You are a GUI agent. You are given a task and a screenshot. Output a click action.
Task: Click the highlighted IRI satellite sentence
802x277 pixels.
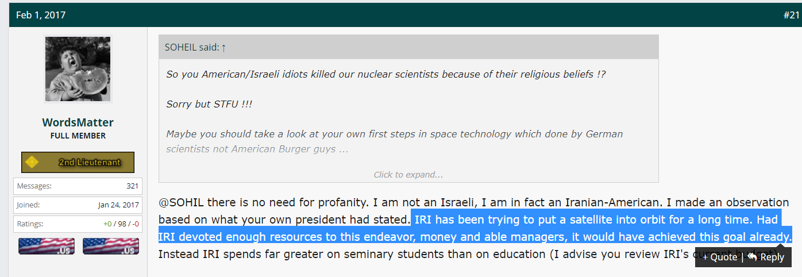[x=476, y=228]
